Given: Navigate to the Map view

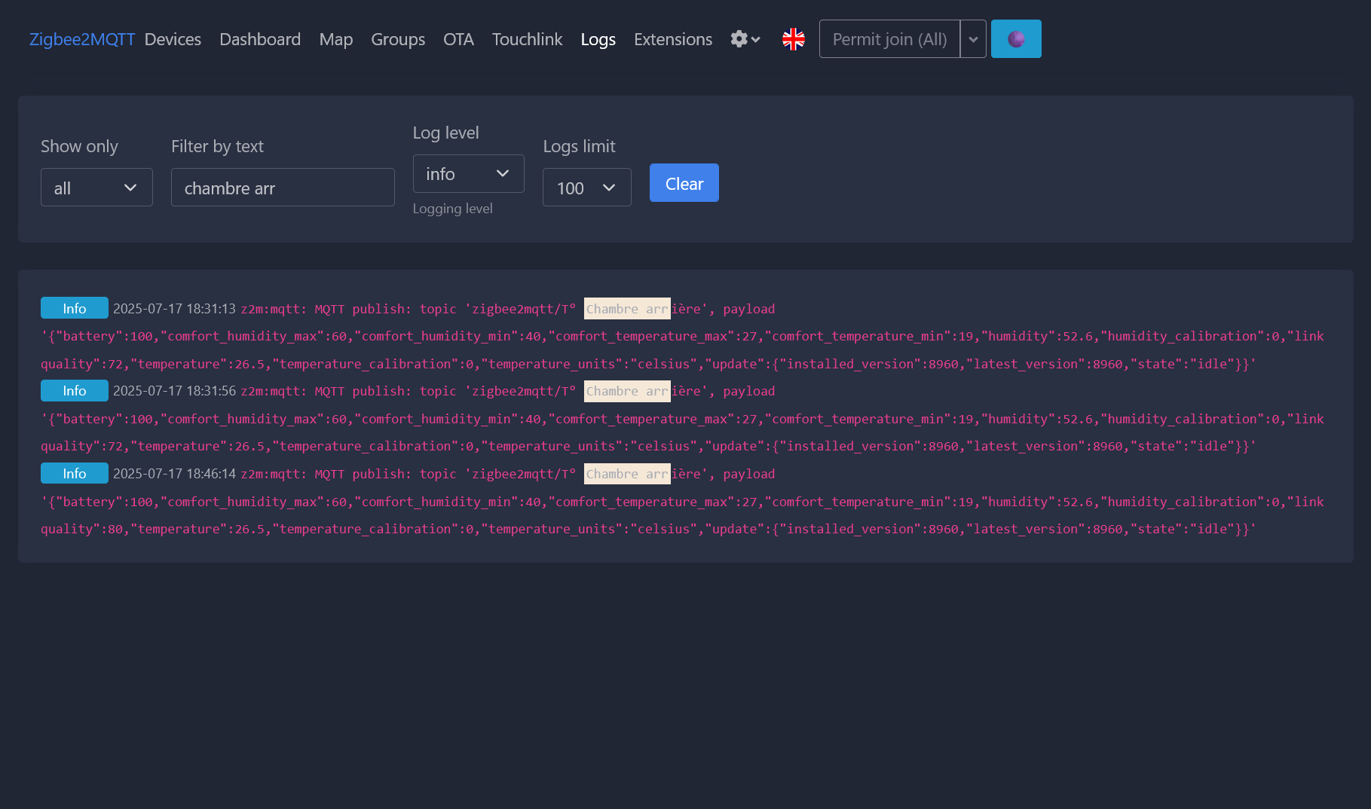Looking at the screenshot, I should 335,39.
